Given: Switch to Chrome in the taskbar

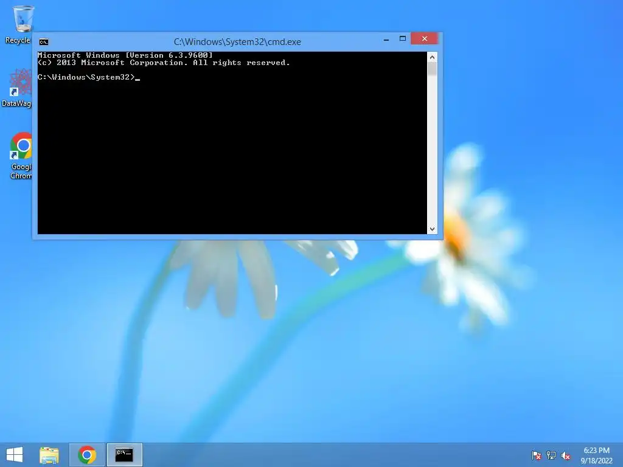Looking at the screenshot, I should [87, 455].
